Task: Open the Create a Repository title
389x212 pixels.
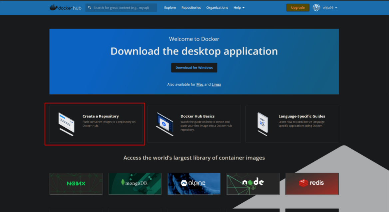Action: coord(101,116)
